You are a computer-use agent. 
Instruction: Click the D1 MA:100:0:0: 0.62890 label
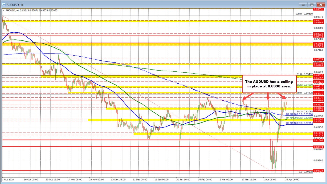pyautogui.click(x=299, y=114)
